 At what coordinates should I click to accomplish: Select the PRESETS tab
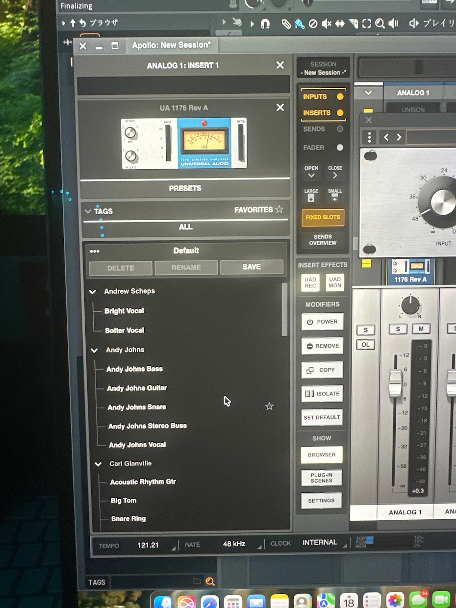(x=185, y=188)
